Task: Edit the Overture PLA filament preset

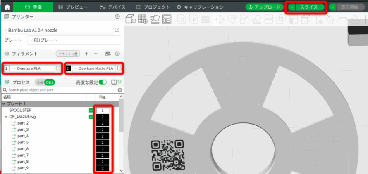Action: pyautogui.click(x=58, y=68)
